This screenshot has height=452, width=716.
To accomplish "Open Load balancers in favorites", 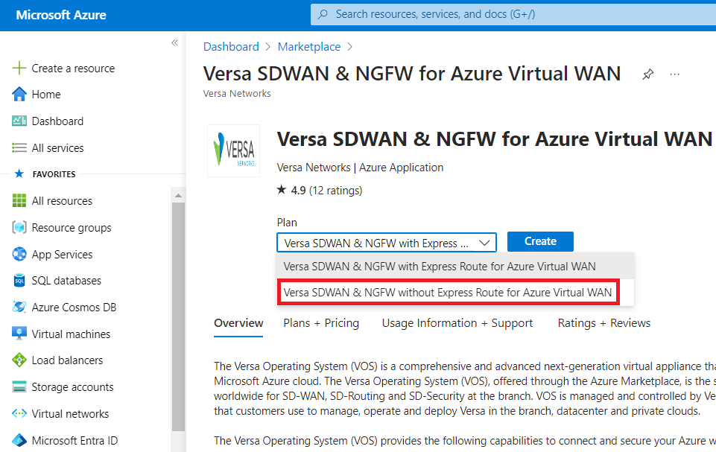I will 67,360.
